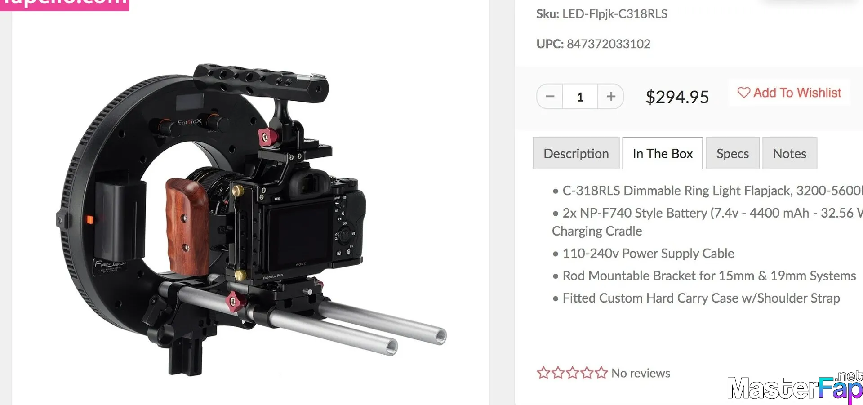Click the fifth review star
This screenshot has height=405, width=863.
pos(601,373)
